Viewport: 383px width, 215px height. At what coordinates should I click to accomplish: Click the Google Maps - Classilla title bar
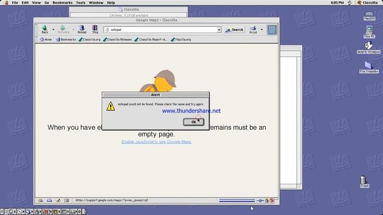(x=156, y=20)
